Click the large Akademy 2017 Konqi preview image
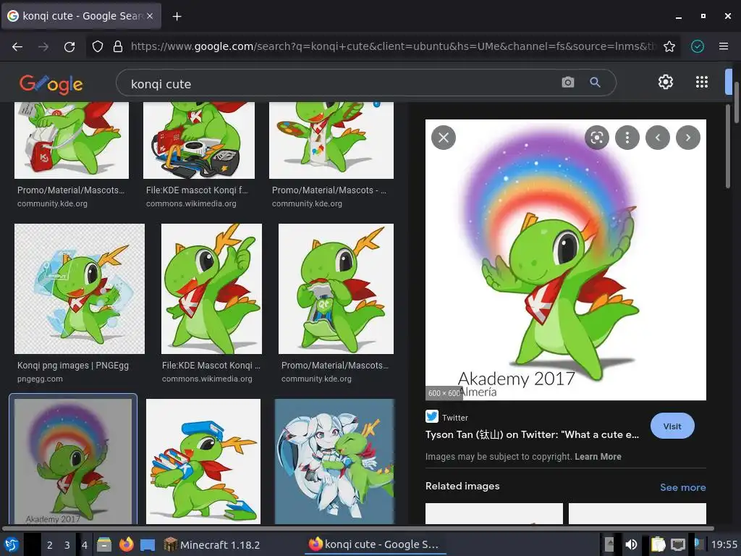Viewport: 741px width, 556px height. click(x=566, y=260)
